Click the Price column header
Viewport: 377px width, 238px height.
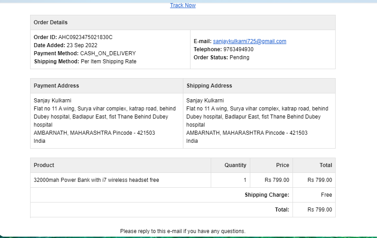point(283,165)
